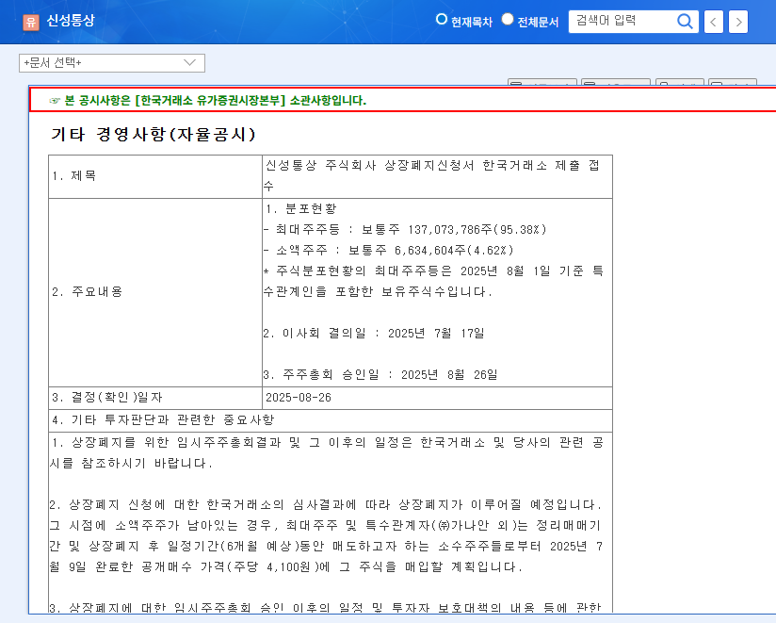Viewport: 776px width, 623px height.
Task: Select the 전체문서 radio option
Action: coord(508,19)
